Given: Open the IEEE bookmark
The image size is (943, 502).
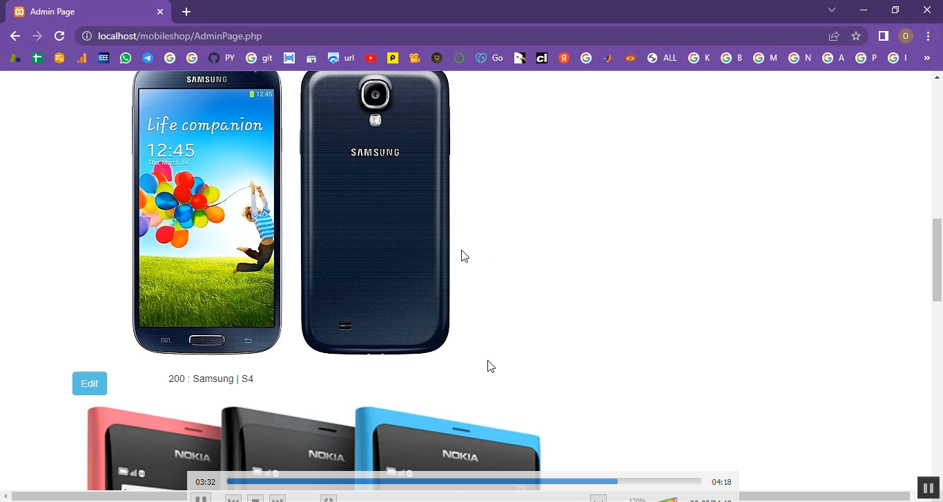Looking at the screenshot, I should pyautogui.click(x=104, y=58).
